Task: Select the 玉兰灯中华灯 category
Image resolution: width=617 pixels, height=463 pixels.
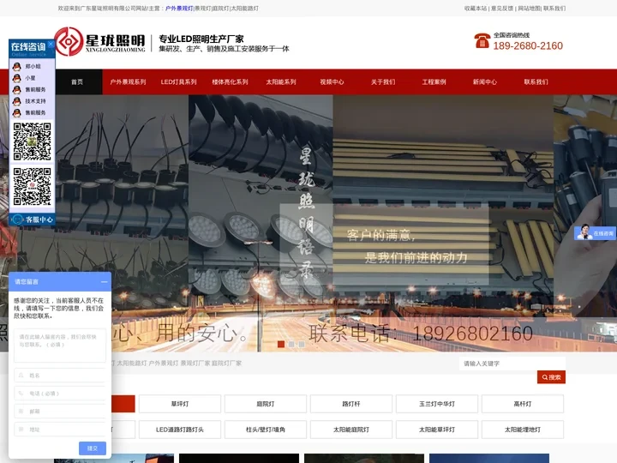Action: pyautogui.click(x=437, y=404)
